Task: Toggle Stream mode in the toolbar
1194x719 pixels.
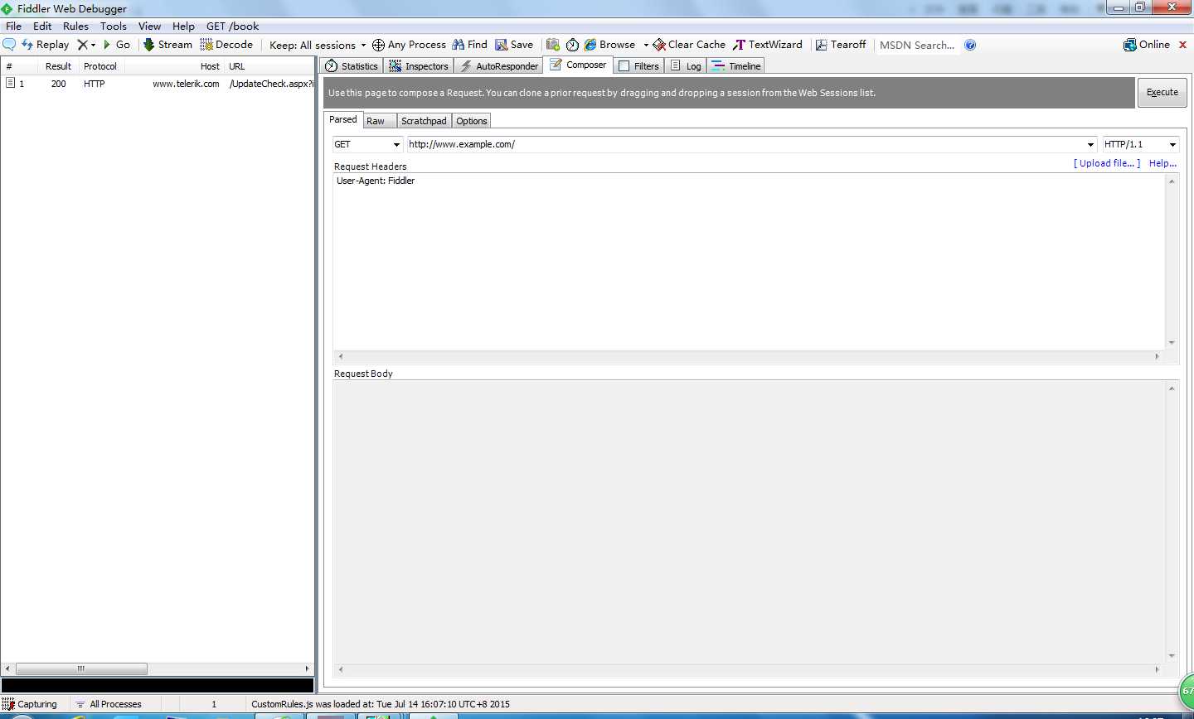Action: coord(167,45)
